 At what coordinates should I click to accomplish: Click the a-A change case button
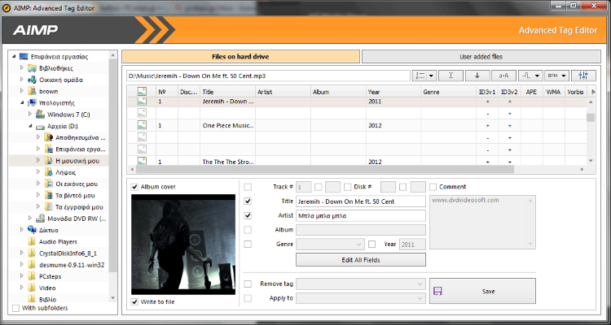pyautogui.click(x=503, y=76)
